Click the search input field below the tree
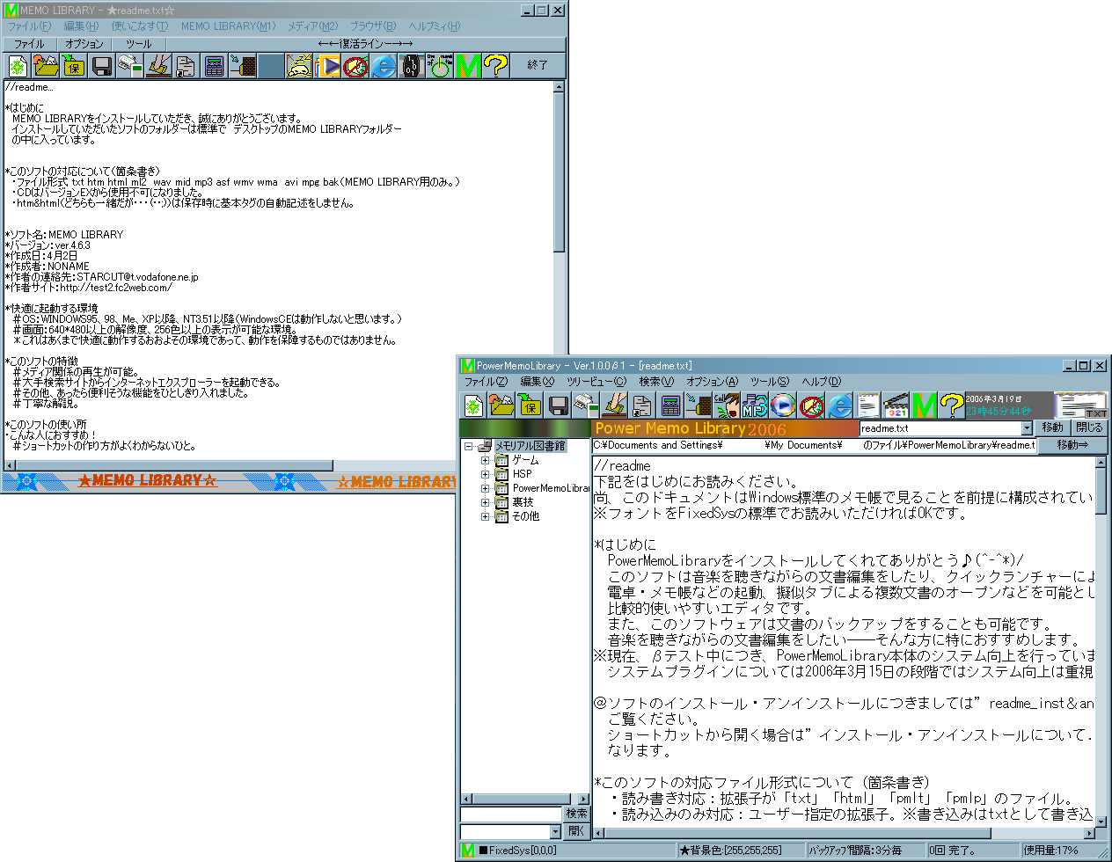Image resolution: width=1112 pixels, height=862 pixels. [511, 815]
